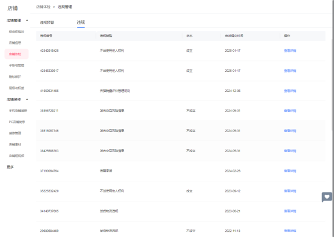334x238 pixels.
Task: Collapse the 店铺管理 section chevron
Action: click(x=27, y=21)
